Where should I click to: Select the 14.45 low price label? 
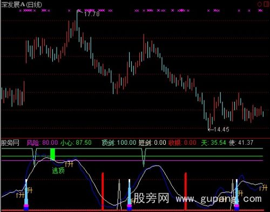(x=221, y=129)
